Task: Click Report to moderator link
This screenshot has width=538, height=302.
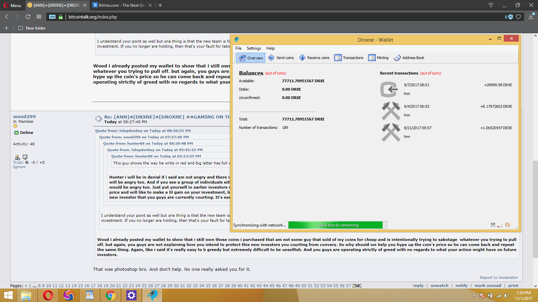Action: click(x=499, y=278)
